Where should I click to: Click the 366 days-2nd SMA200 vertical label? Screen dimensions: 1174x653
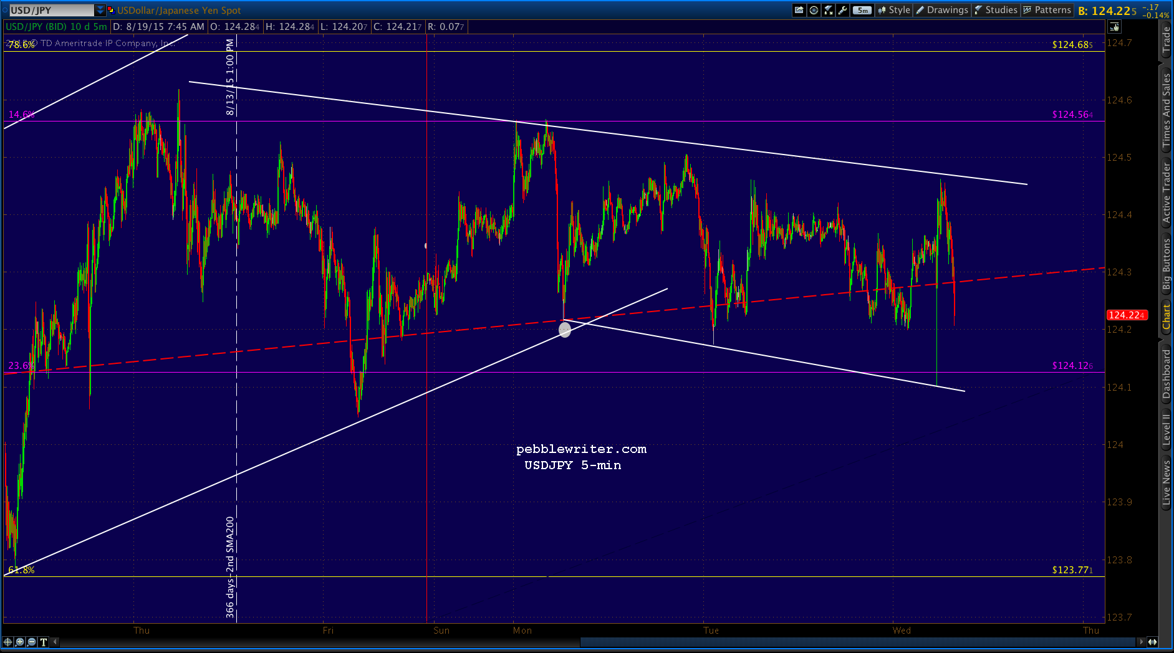pos(230,567)
